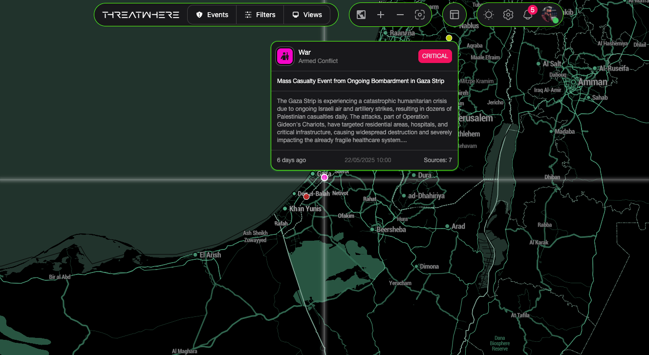Click the Armed Conflict category icon on the event card
The image size is (649, 355).
285,56
